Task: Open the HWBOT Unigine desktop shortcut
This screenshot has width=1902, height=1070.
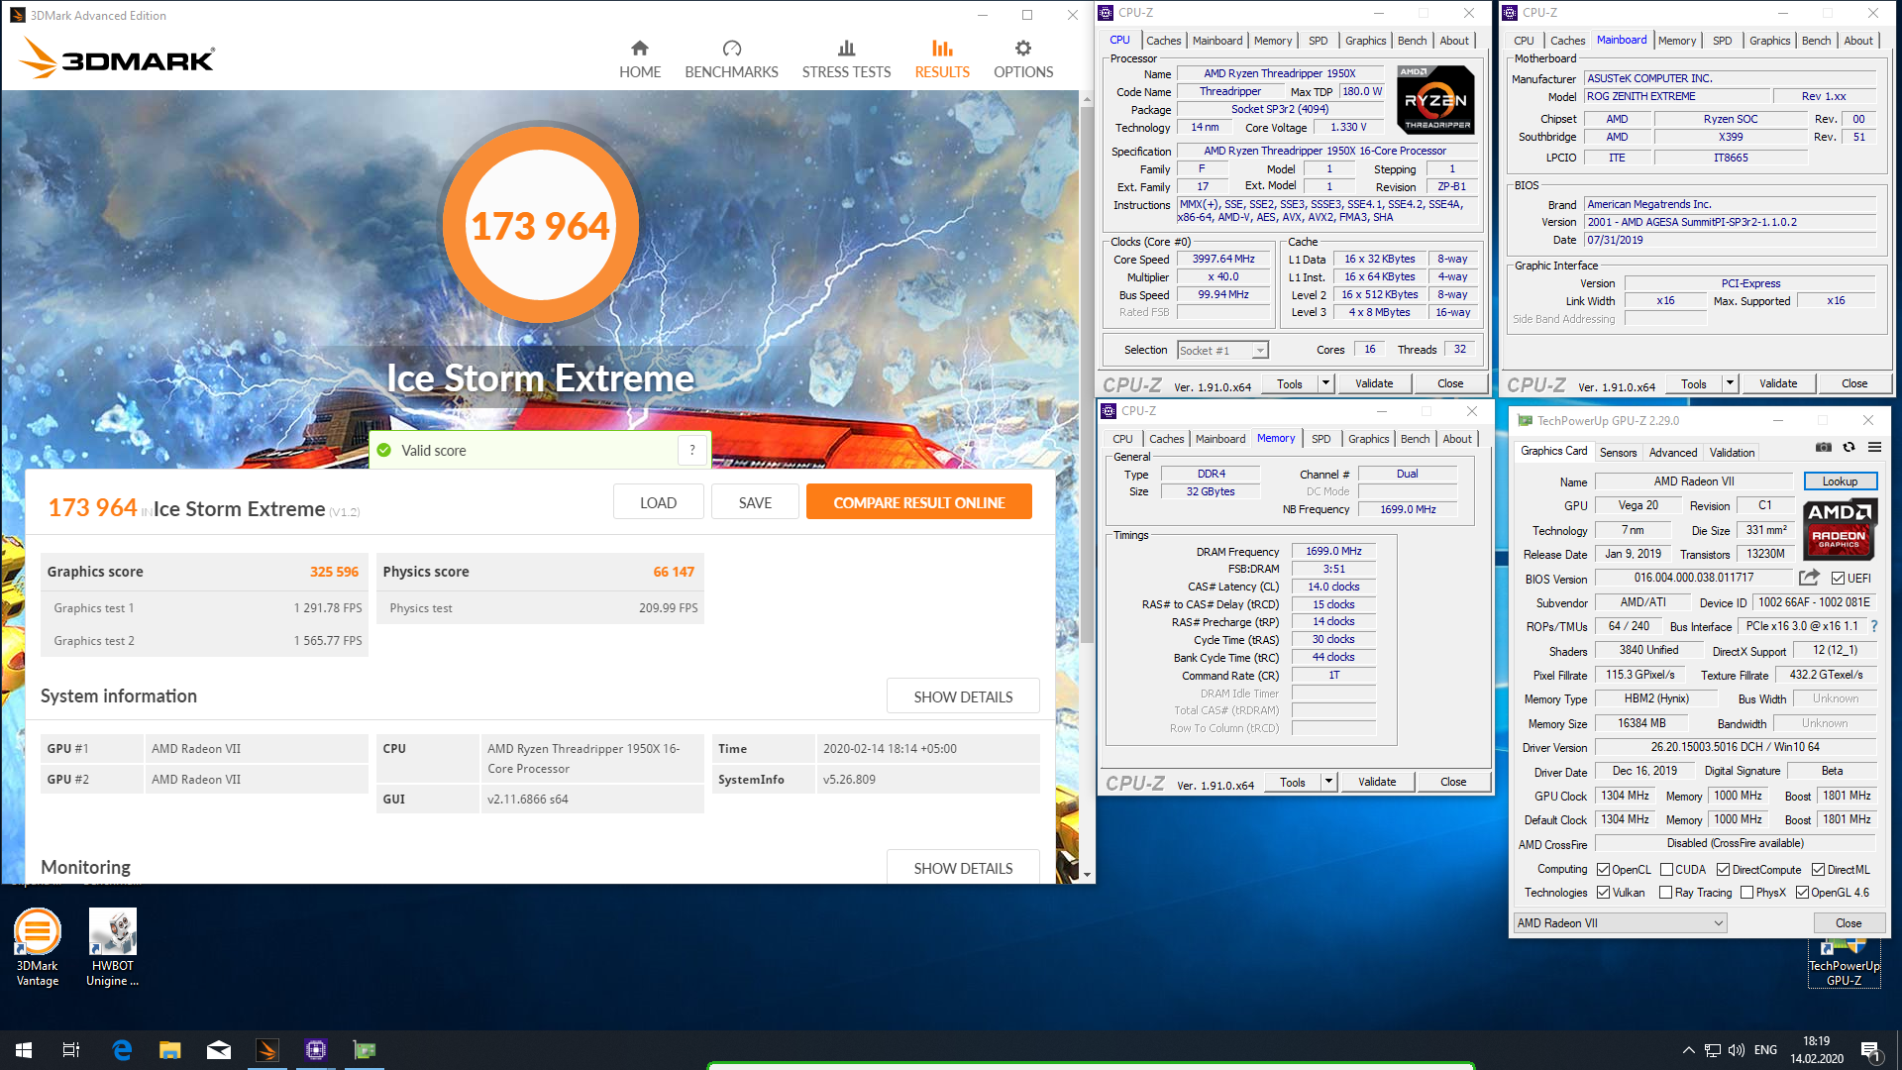Action: 113,947
